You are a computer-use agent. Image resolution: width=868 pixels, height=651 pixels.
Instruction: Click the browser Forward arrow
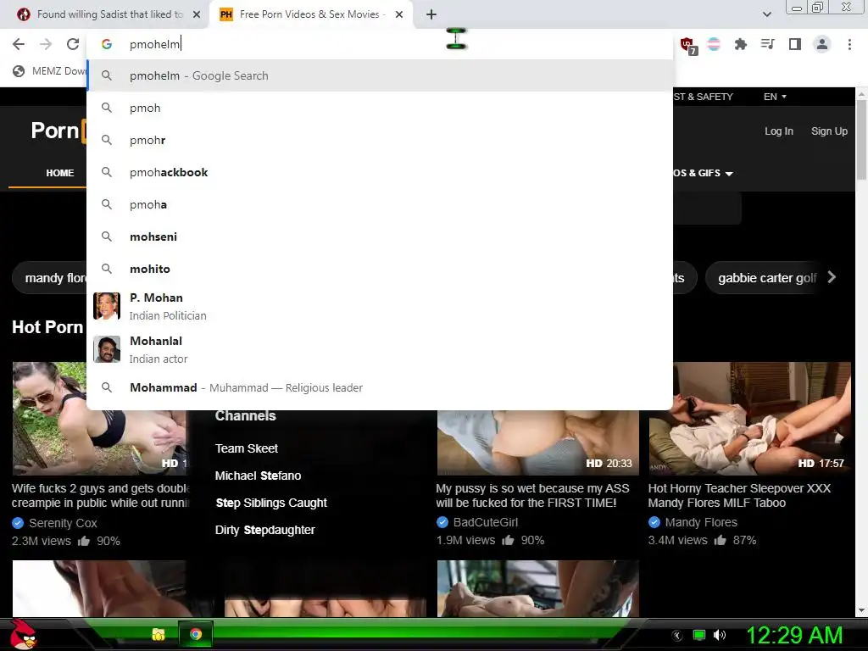click(46, 44)
